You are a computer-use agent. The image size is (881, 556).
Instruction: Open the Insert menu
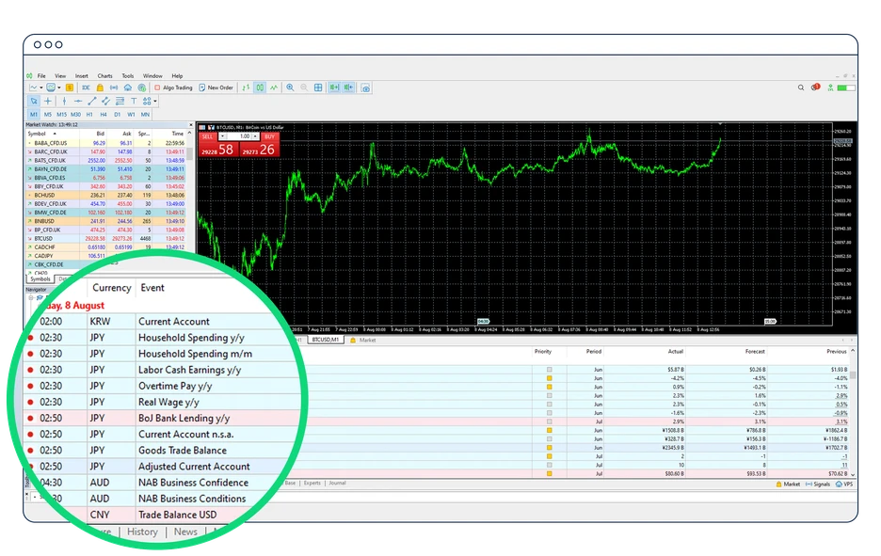point(82,76)
